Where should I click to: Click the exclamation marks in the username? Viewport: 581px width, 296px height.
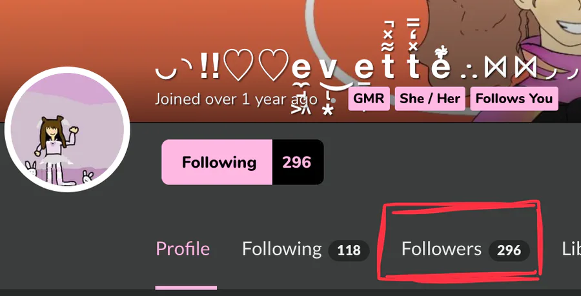[x=209, y=66]
